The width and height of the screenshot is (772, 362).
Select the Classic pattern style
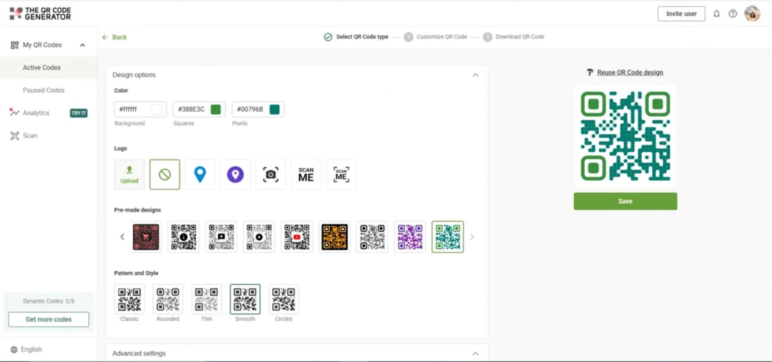(x=129, y=299)
